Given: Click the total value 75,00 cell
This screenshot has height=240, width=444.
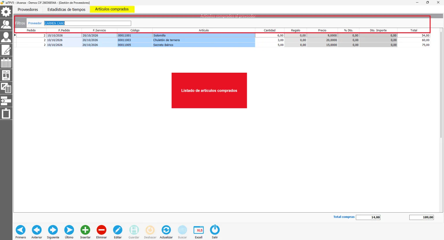Looking at the screenshot, I should click(x=414, y=45).
